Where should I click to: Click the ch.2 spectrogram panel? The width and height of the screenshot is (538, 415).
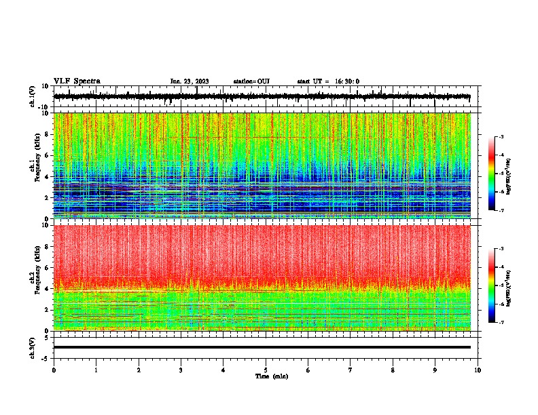point(262,278)
